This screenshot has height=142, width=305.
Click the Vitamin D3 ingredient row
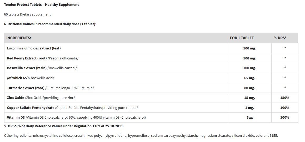point(76,117)
